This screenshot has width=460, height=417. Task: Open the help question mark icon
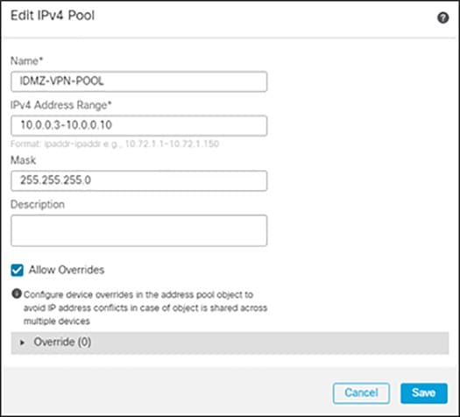443,18
